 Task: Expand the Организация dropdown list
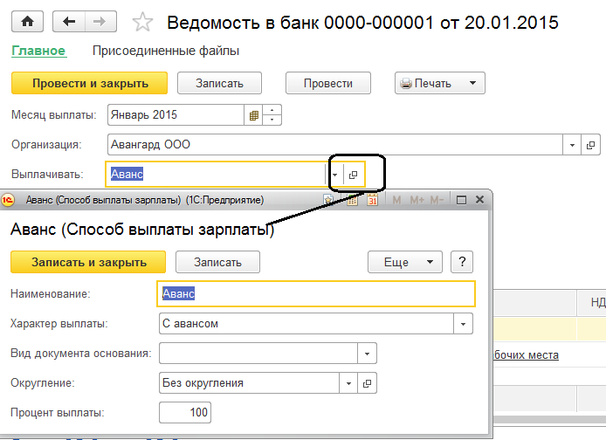tap(572, 145)
